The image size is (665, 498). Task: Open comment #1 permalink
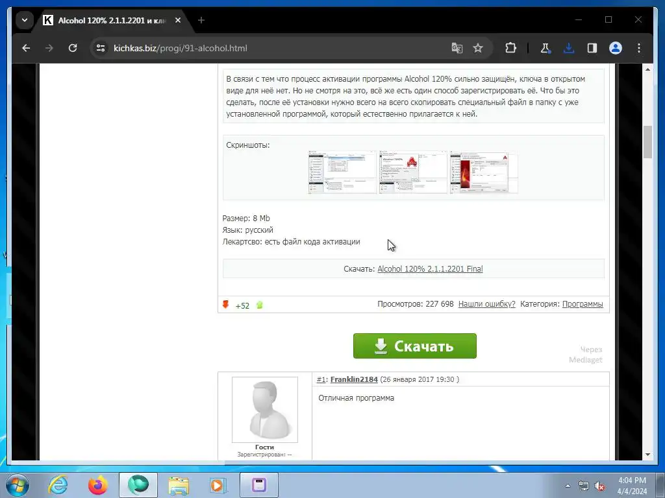[321, 379]
